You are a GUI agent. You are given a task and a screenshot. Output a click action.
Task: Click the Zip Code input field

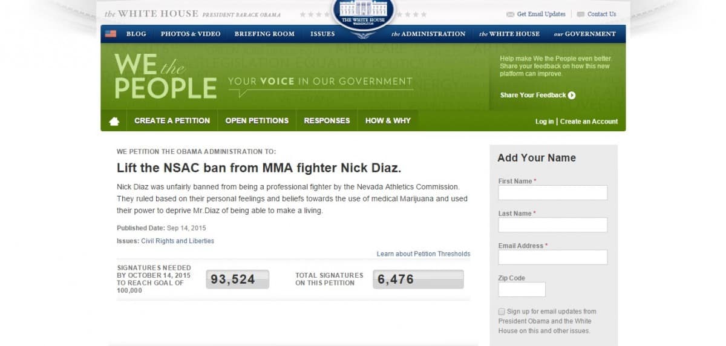pos(522,290)
